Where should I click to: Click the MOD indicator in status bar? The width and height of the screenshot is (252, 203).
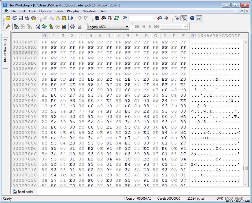pyautogui.click(x=229, y=199)
